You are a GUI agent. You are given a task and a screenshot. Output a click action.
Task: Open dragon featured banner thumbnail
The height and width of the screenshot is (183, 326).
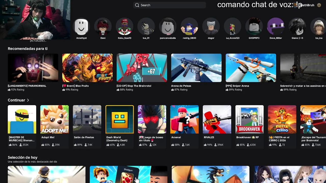coord(211,174)
